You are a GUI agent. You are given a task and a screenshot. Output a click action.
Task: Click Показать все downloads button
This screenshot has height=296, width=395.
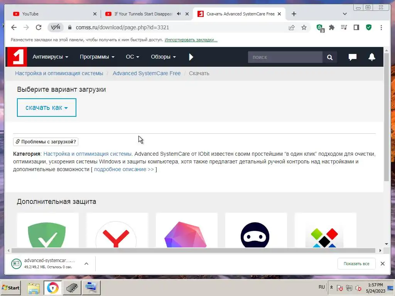(356, 264)
